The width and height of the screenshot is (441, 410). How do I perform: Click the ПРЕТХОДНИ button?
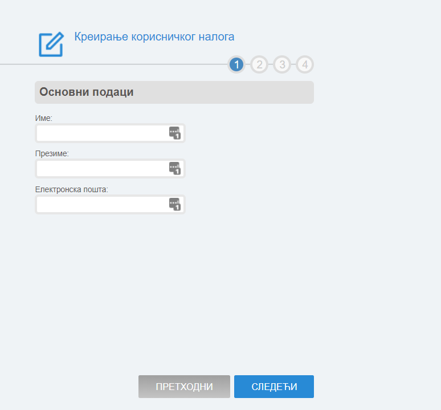[184, 387]
